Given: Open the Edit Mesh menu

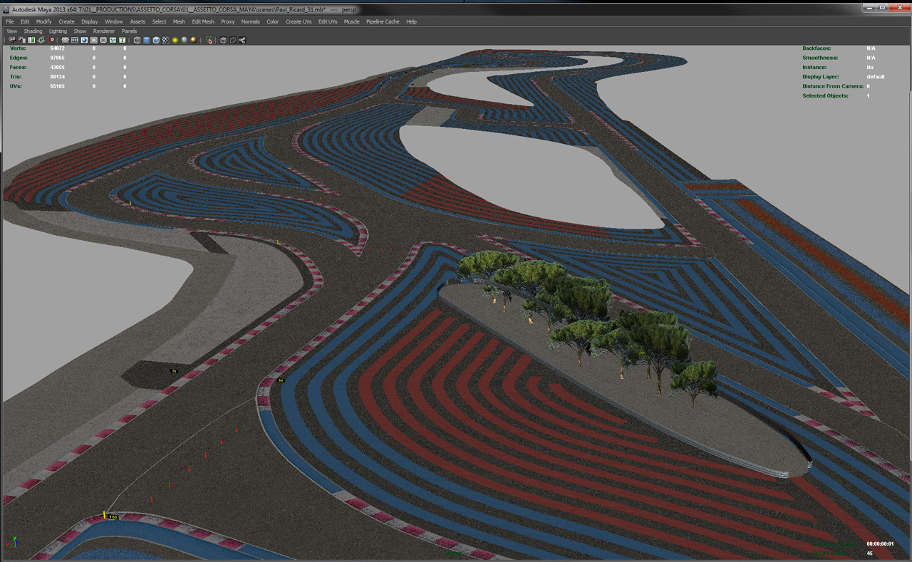Looking at the screenshot, I should pos(203,22).
